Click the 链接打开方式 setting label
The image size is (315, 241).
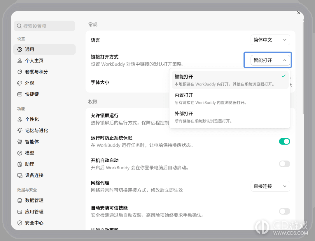click(105, 57)
